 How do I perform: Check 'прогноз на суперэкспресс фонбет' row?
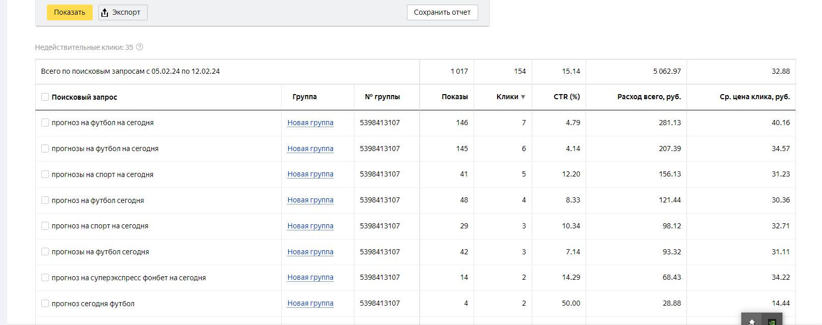tap(45, 278)
